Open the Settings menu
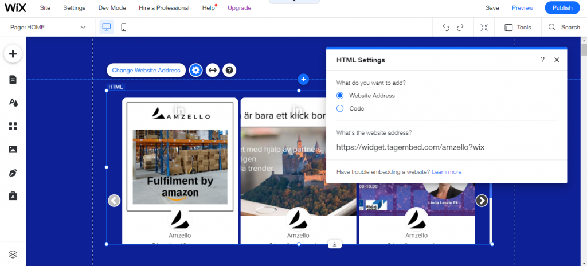 click(x=74, y=8)
